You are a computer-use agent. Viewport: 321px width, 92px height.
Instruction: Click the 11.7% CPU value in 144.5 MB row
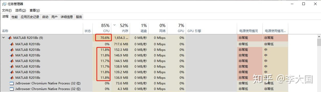[x=105, y=61]
